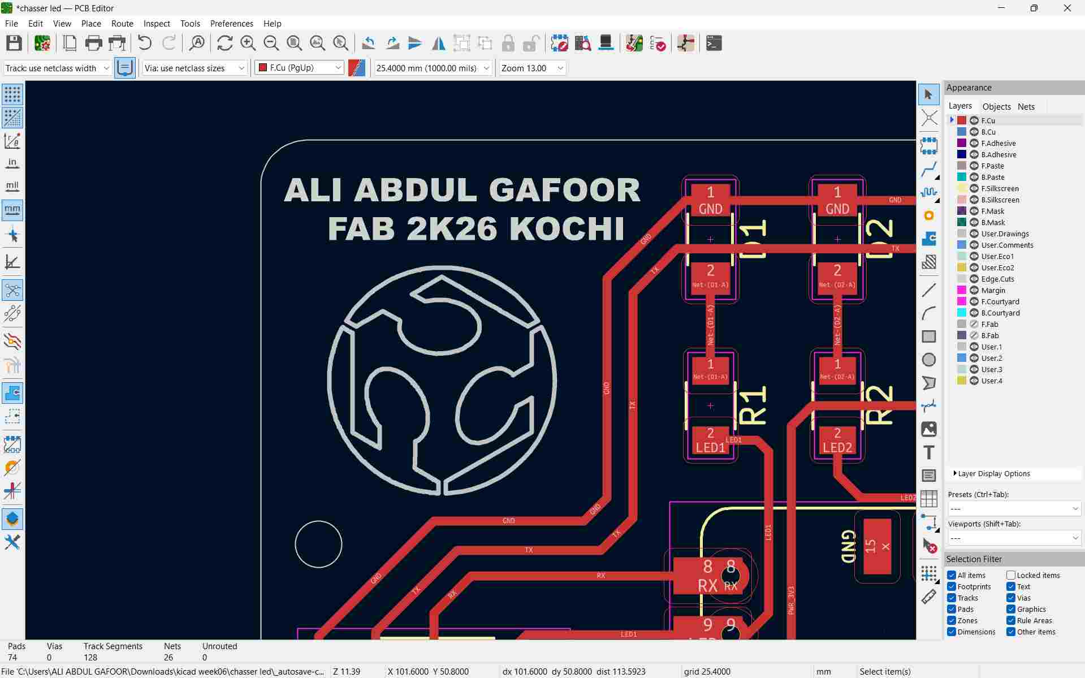Open the File menu
1085x678 pixels.
(x=11, y=23)
